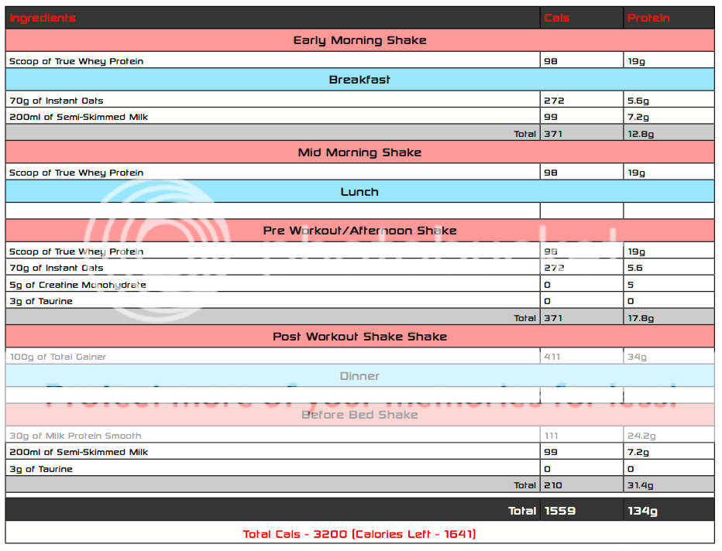Image resolution: width=722 pixels, height=551 pixels.
Task: Select the "Pre Workout/Afternoon Shake" heading
Action: 359,231
